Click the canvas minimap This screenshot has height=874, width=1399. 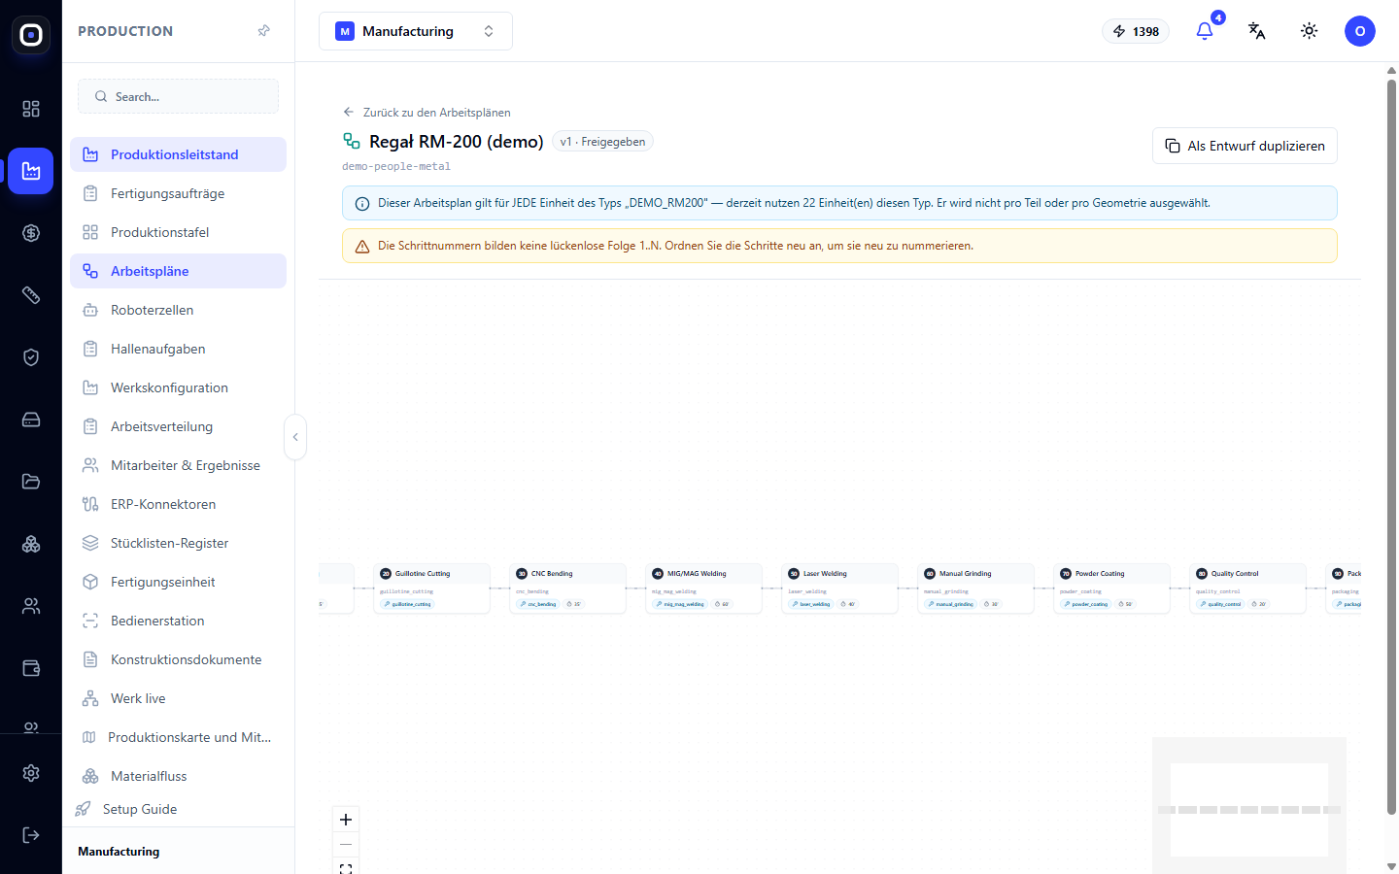click(x=1249, y=806)
